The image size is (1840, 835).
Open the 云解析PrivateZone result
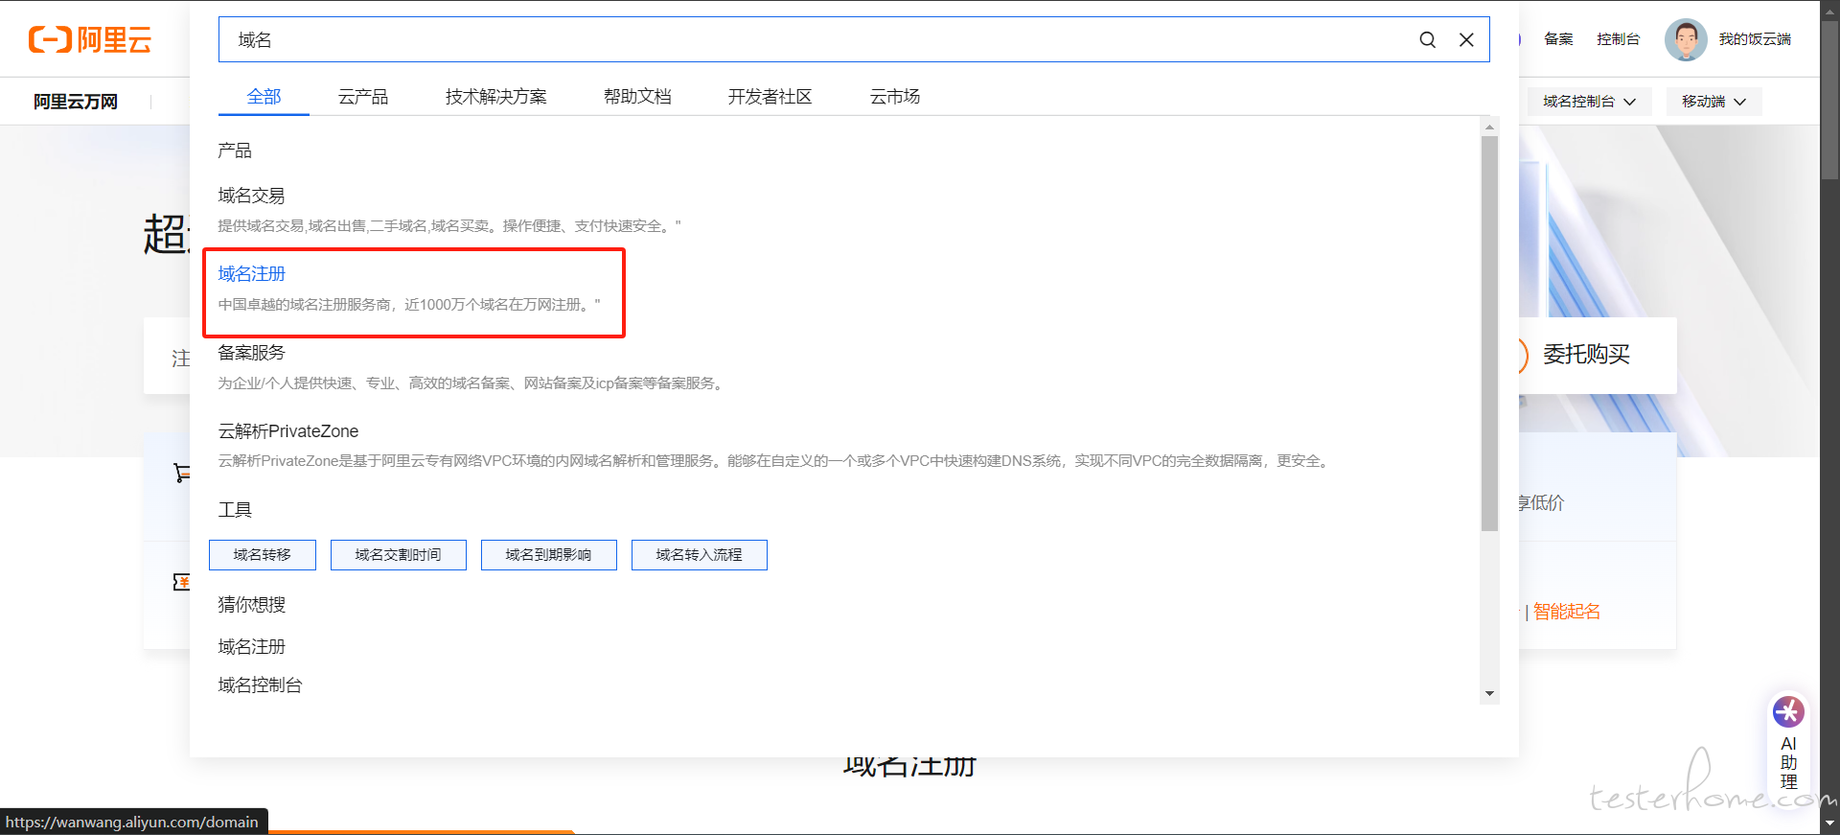coord(288,431)
